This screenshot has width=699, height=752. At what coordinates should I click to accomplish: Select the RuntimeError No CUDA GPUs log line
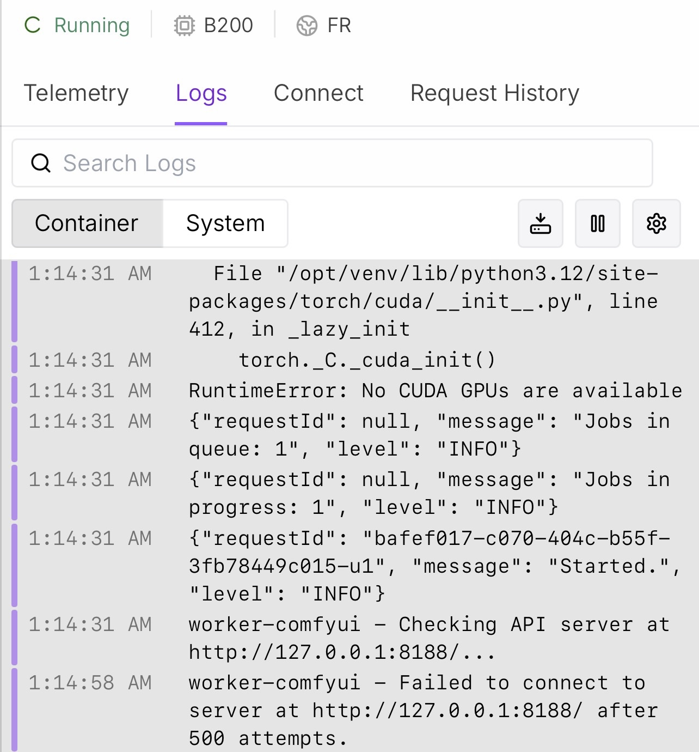[x=434, y=391]
